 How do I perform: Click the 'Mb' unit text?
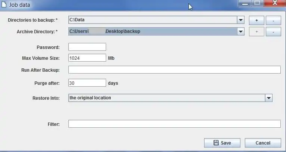(x=111, y=58)
